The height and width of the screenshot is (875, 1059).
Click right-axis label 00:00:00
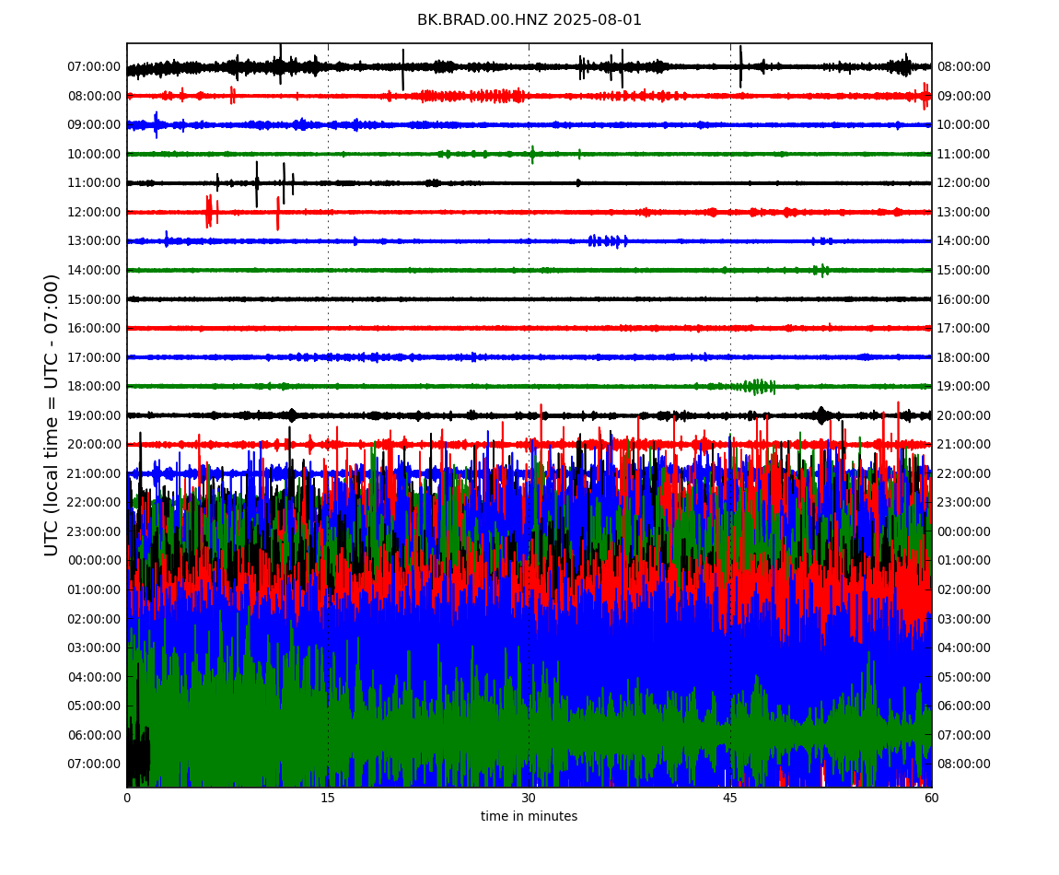pos(964,531)
